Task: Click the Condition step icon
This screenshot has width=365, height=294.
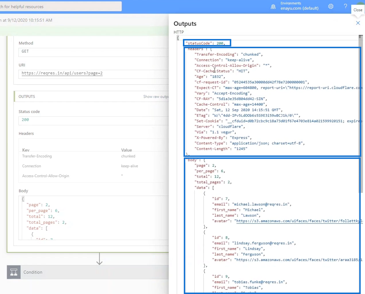Action: click(14, 272)
